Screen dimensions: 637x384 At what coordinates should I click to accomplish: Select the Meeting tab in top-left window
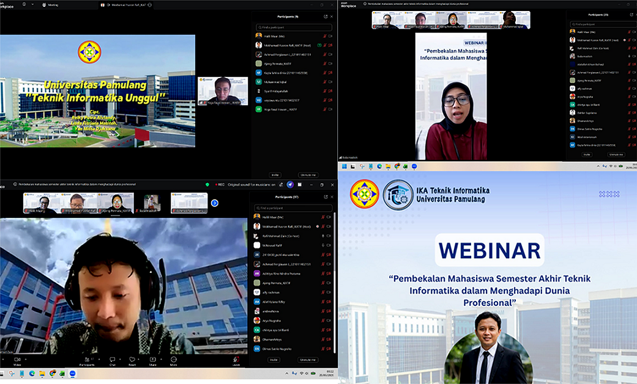coord(50,5)
